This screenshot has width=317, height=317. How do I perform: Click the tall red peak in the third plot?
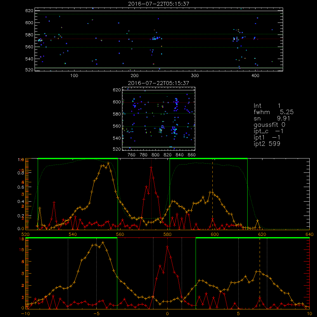(x=151, y=168)
